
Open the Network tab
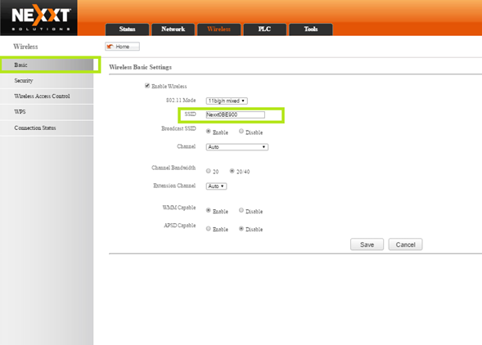point(173,29)
